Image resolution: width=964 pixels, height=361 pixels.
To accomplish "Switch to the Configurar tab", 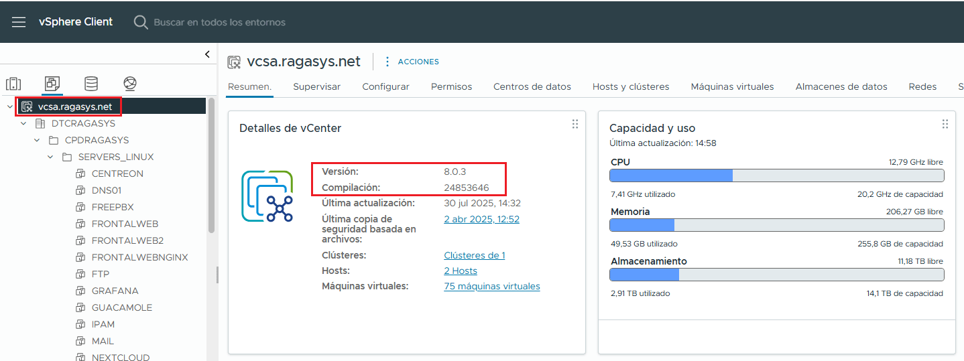I will pos(386,86).
